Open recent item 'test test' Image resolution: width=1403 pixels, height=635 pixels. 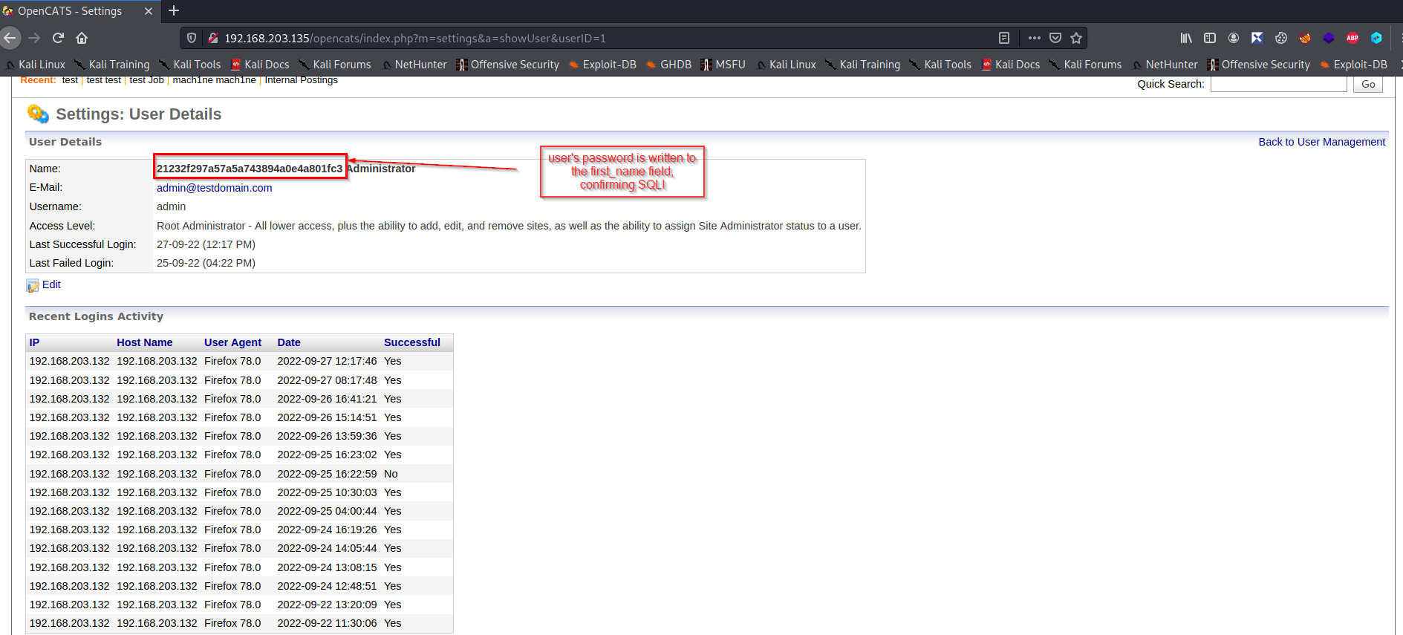(x=103, y=79)
